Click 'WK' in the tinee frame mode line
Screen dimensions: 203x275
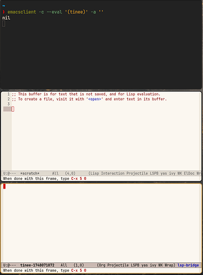click(160, 265)
